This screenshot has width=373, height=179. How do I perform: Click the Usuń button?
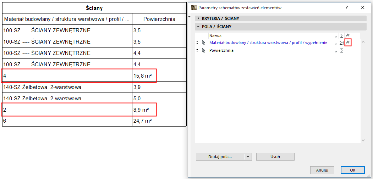click(x=275, y=157)
